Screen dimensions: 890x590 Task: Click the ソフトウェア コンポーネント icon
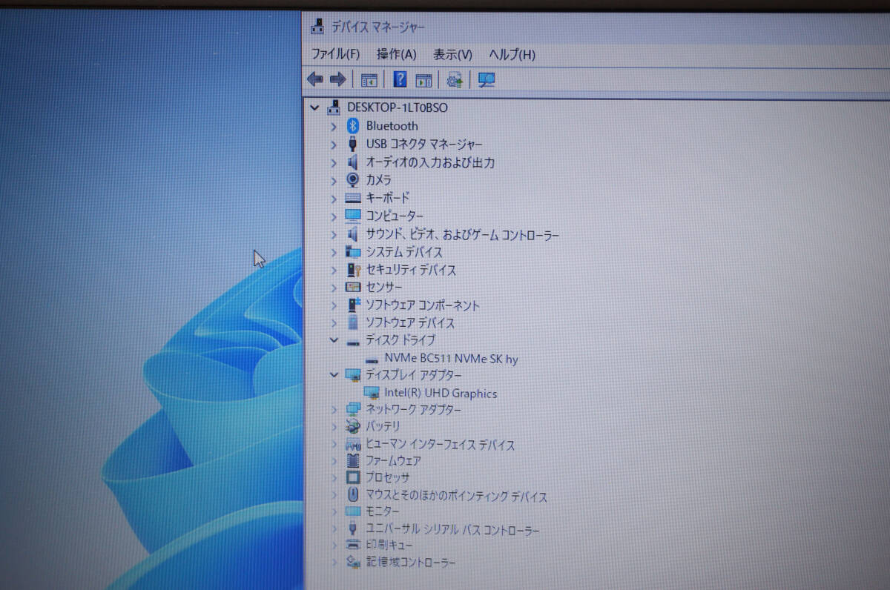[354, 305]
